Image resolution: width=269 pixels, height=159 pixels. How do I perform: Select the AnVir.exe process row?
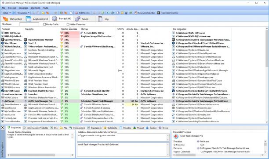(116, 101)
